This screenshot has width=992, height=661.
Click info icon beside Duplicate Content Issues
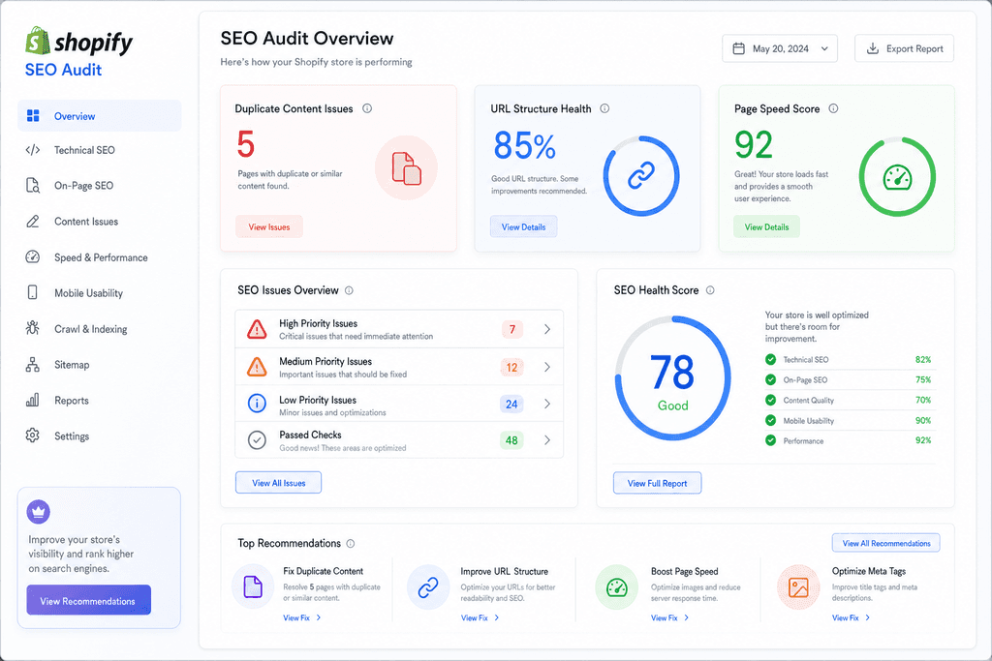point(367,108)
